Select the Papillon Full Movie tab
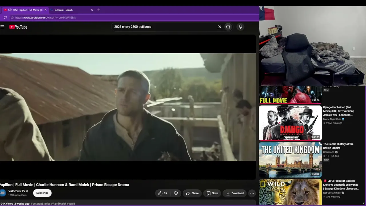This screenshot has height=206, width=366. point(25,10)
